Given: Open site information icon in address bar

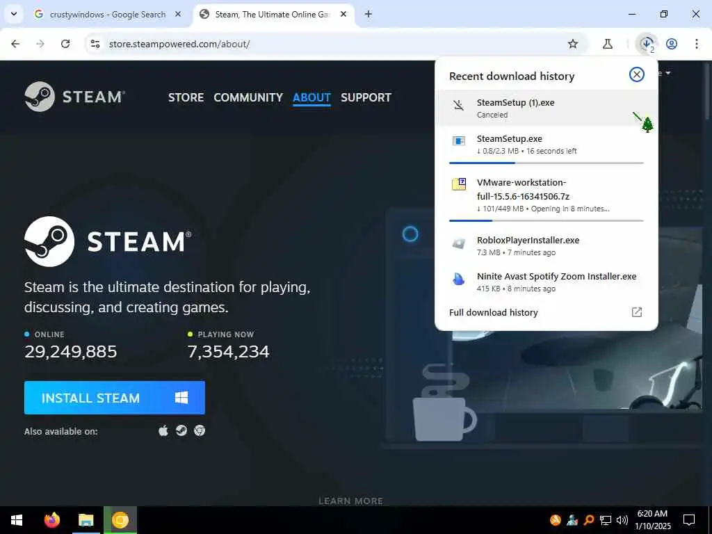Looking at the screenshot, I should tap(95, 44).
